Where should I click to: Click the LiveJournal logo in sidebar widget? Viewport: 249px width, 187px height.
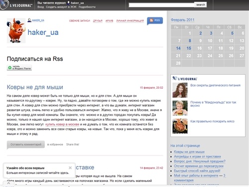pyautogui.click(x=185, y=78)
